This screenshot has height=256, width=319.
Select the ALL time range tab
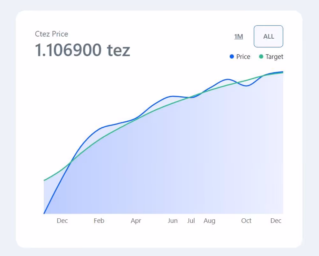268,36
